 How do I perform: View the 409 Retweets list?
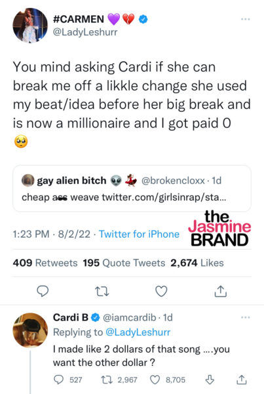point(45,263)
